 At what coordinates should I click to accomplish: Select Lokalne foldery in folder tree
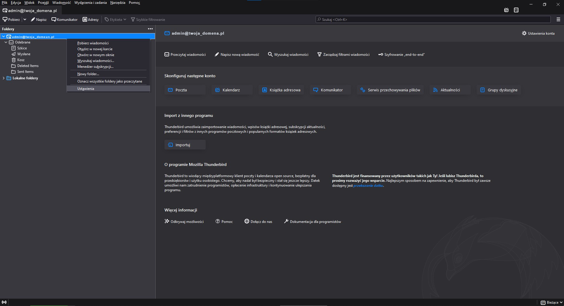(x=25, y=78)
